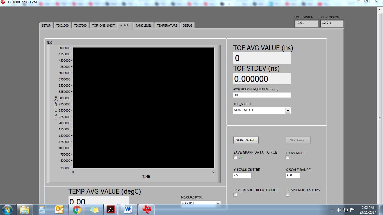Screen dimensions: 383x215
Task: Click the X-axis start value 0
Action: point(73,172)
